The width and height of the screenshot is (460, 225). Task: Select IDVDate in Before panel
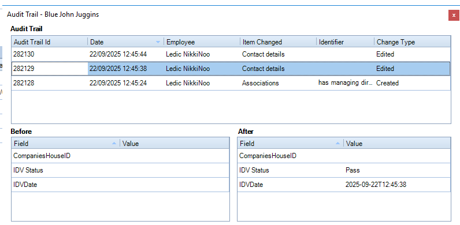(121, 185)
